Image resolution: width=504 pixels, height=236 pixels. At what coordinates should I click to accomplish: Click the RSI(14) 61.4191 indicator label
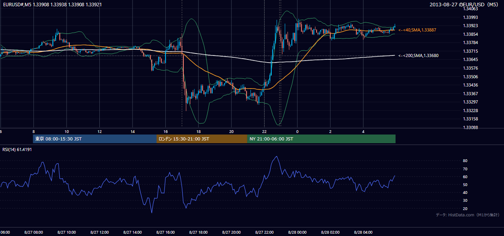tap(17, 149)
